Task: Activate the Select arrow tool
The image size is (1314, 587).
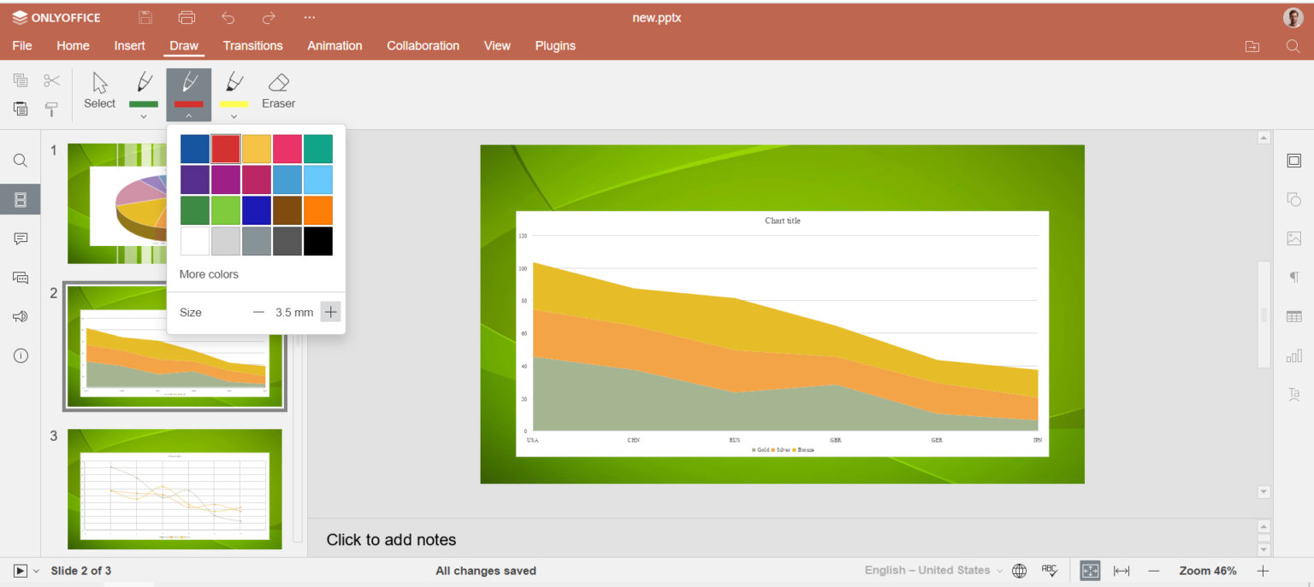Action: (x=99, y=91)
